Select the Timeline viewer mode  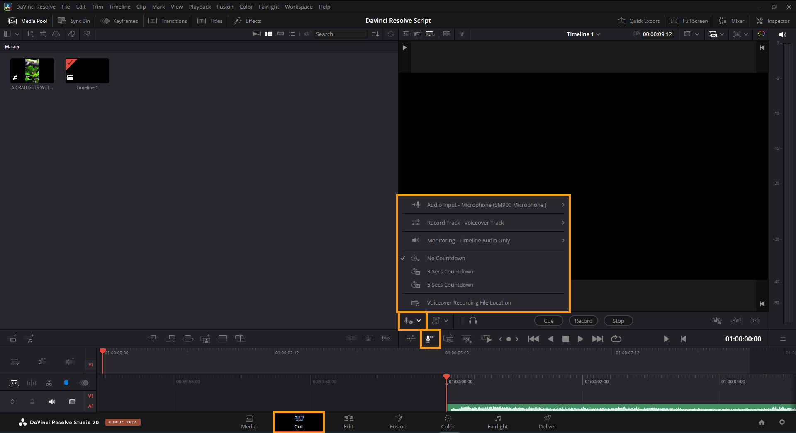(x=430, y=34)
